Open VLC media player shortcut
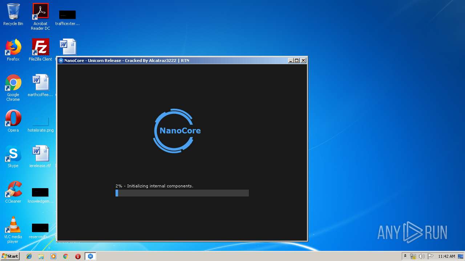This screenshot has width=465, height=261. click(x=13, y=230)
